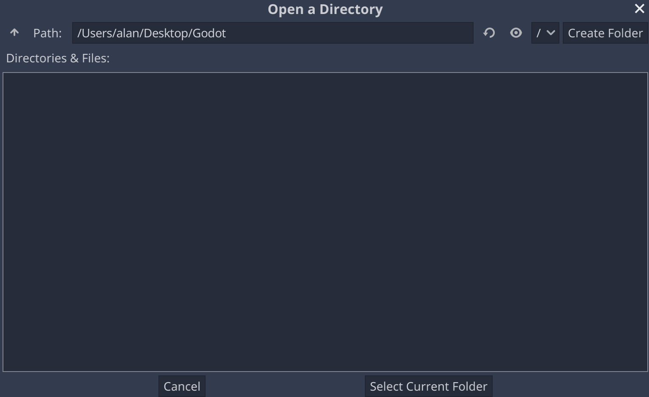Close the Open a Directory dialog

639,8
